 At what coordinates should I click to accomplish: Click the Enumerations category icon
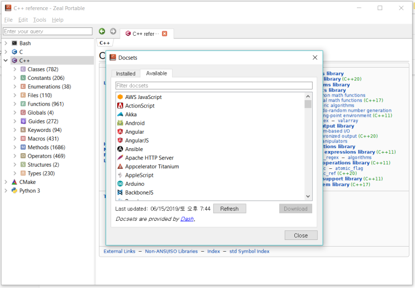point(23,87)
